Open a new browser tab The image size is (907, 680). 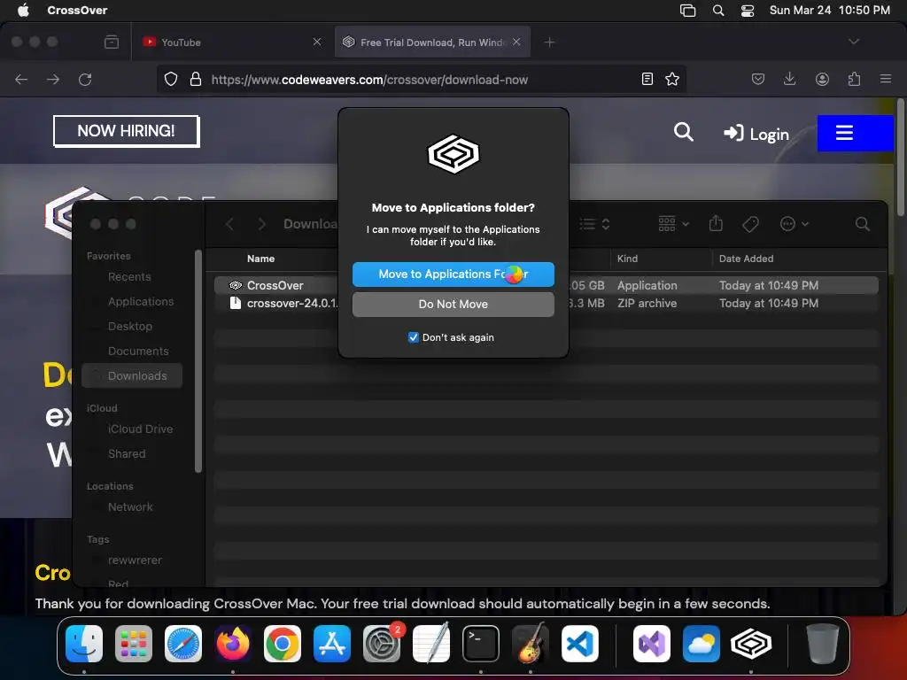(x=549, y=42)
